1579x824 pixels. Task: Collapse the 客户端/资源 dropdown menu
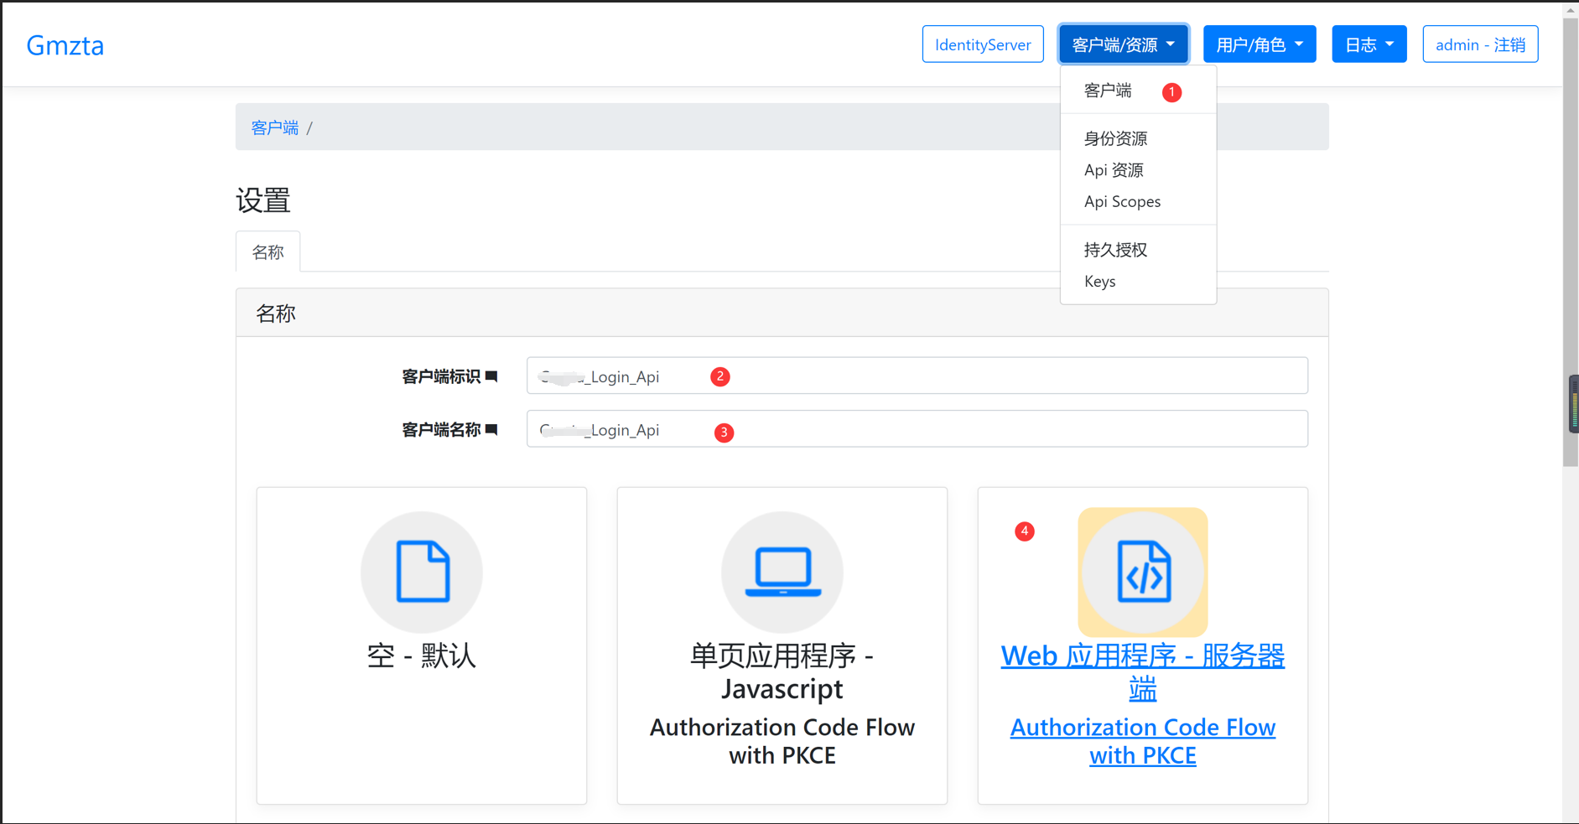click(x=1123, y=44)
